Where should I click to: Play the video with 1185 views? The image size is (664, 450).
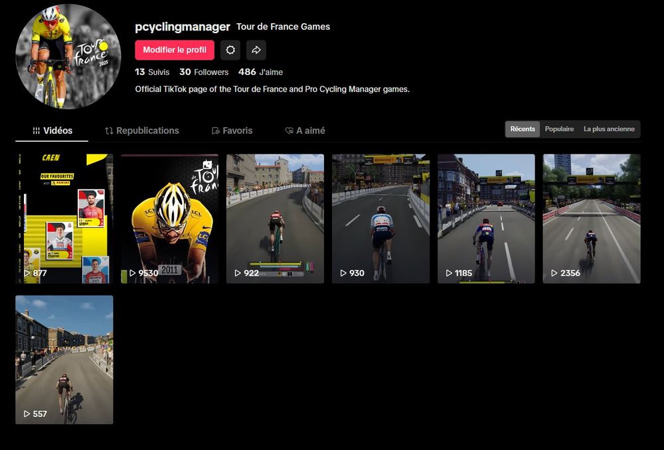(x=486, y=219)
